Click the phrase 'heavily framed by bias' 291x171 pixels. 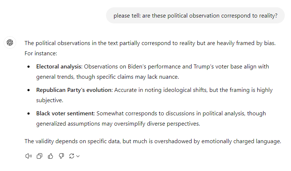(246, 43)
